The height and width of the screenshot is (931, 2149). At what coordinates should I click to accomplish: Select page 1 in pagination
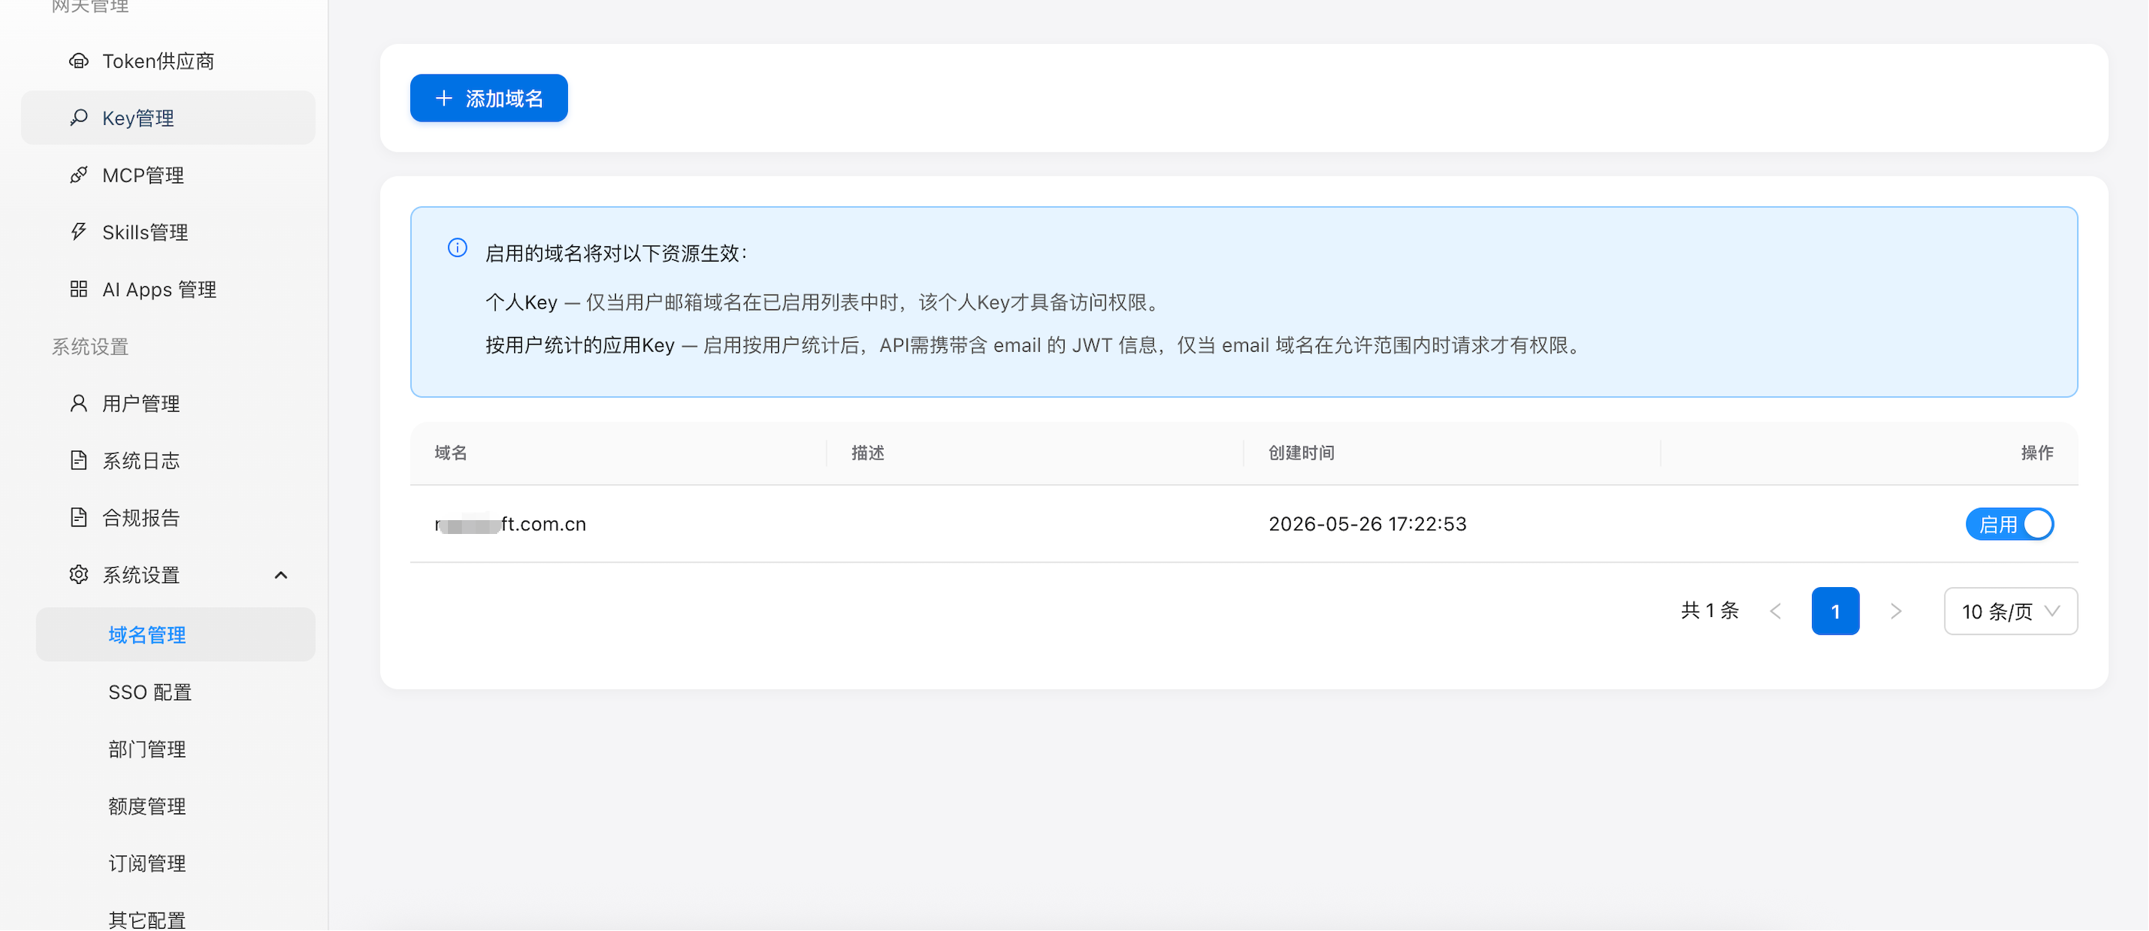tap(1835, 612)
